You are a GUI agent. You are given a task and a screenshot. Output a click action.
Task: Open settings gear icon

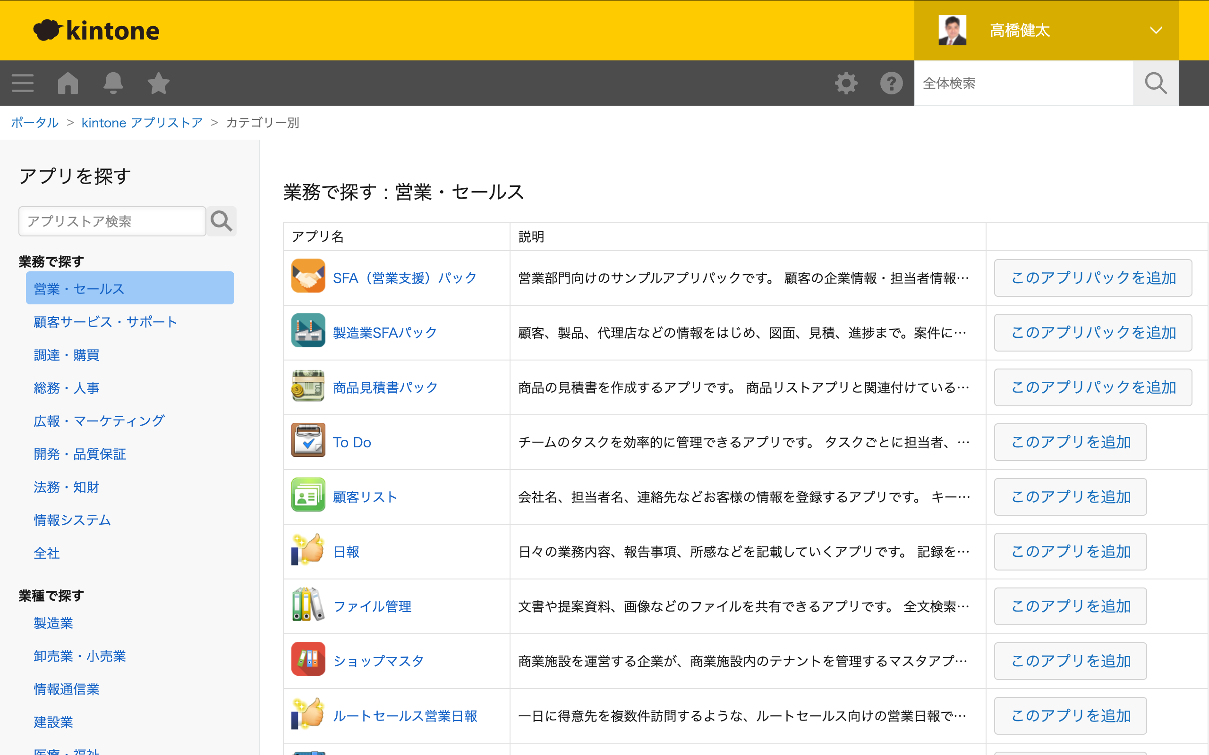(x=846, y=83)
